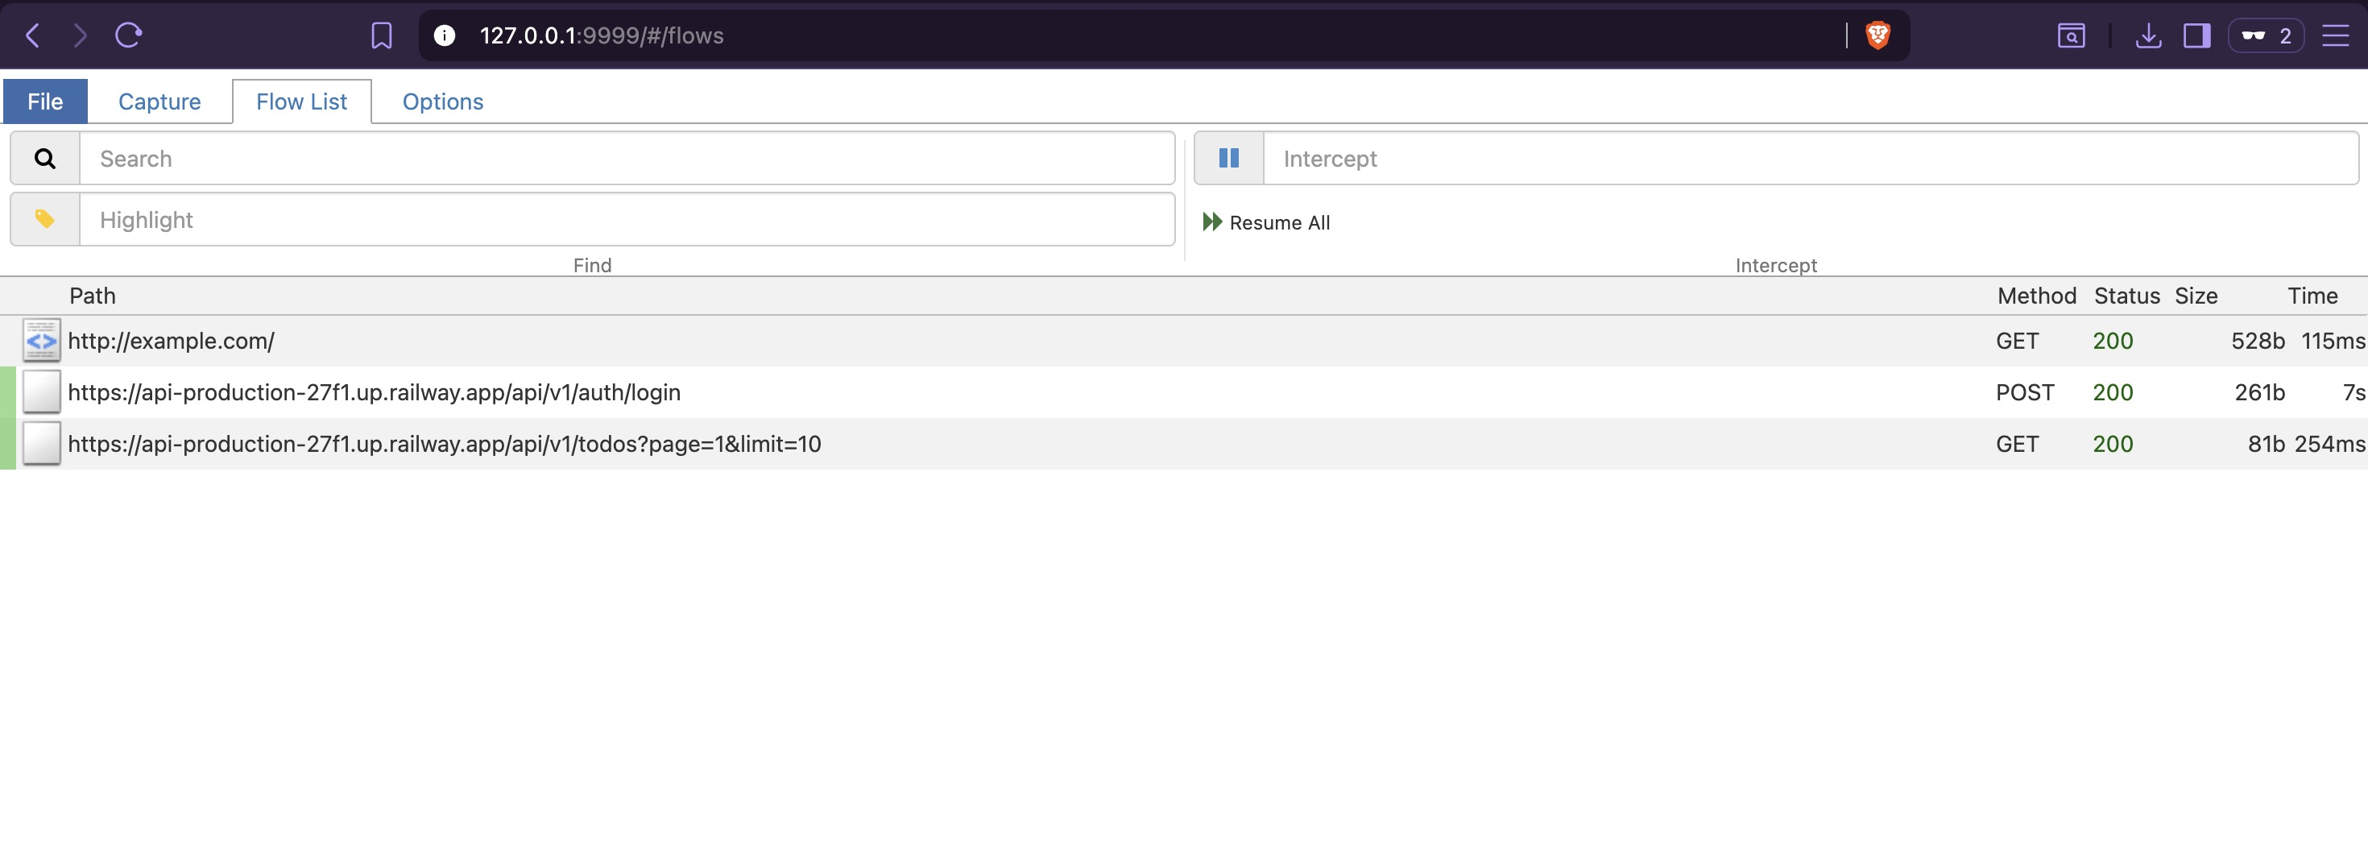This screenshot has width=2368, height=857.
Task: Click 200 status of todos flow
Action: pyautogui.click(x=2113, y=443)
